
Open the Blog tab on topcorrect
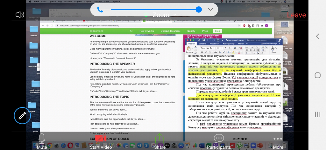(217, 31)
